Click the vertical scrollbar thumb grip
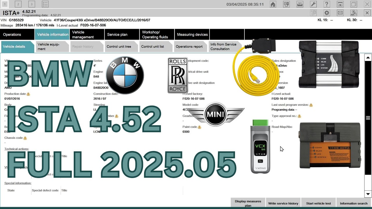 [x=368, y=118]
